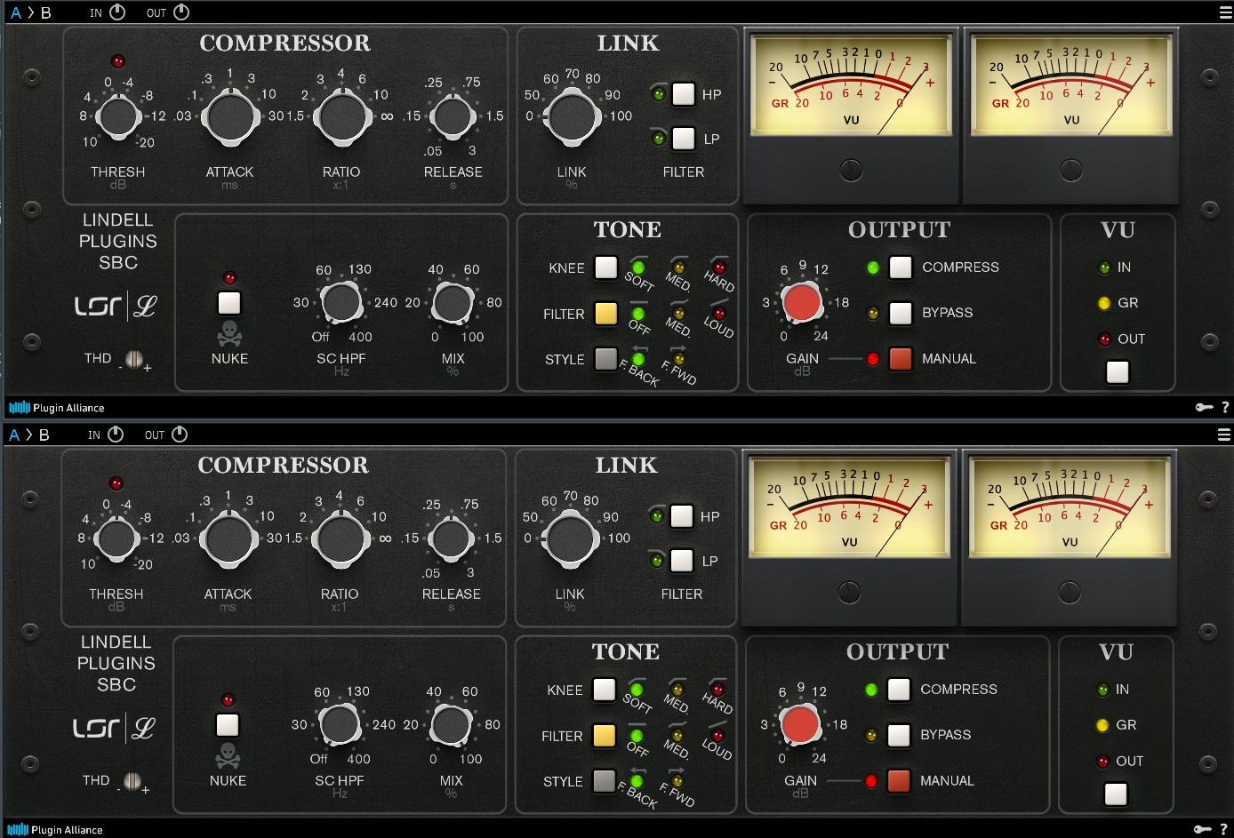Click the IN power icon in top plugin
This screenshot has height=838, width=1234.
[x=117, y=12]
